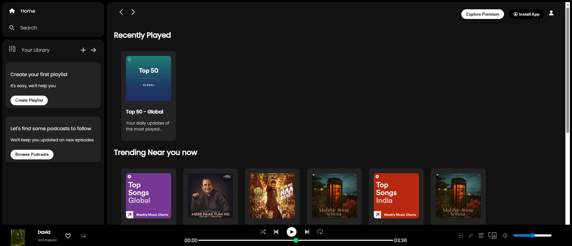Click the "Trending Near you now" heading
The width and height of the screenshot is (572, 246).
pos(155,152)
